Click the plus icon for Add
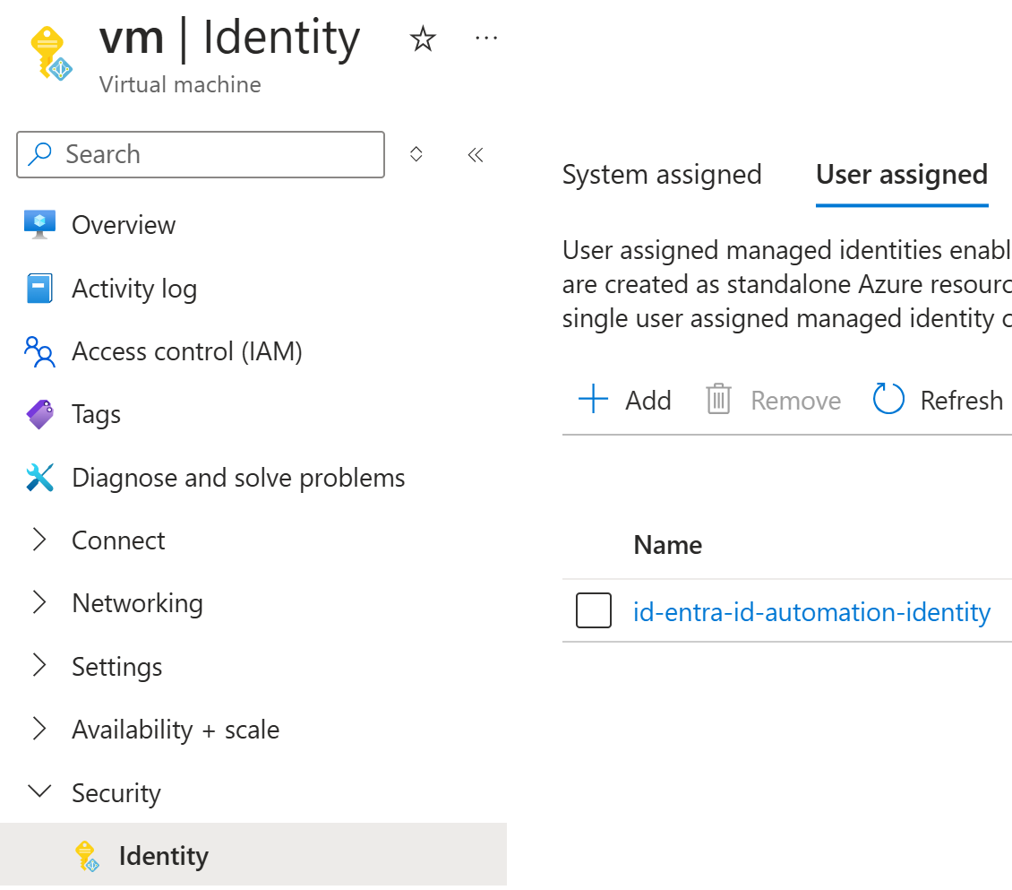Screen dimensions: 1012x890 point(593,399)
